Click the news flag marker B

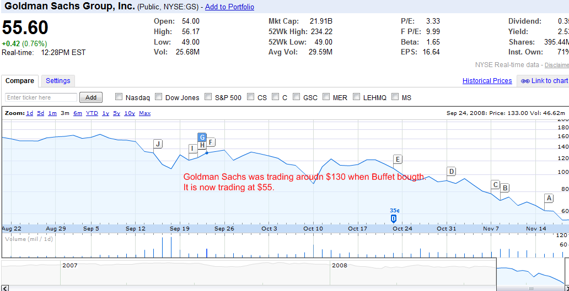click(505, 188)
